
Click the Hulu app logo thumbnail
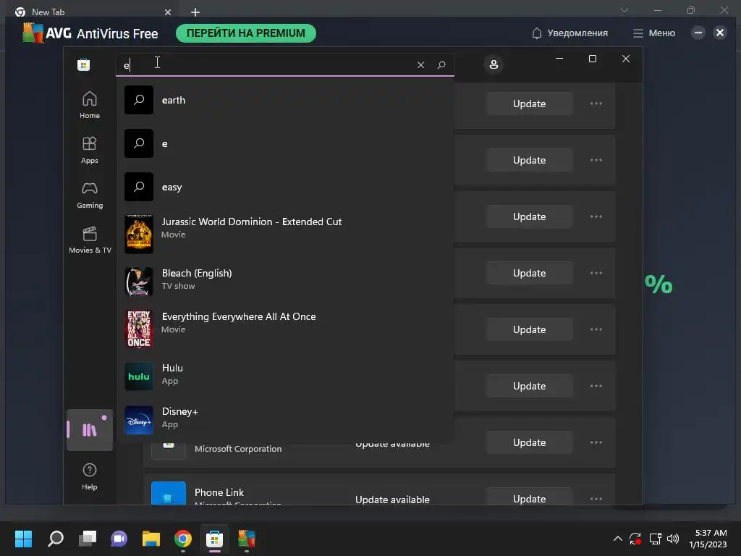[138, 376]
